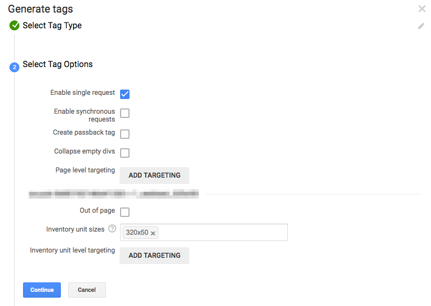Tick the Collapse empty divs checkbox

pyautogui.click(x=125, y=152)
